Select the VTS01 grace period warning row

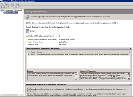[78, 54]
